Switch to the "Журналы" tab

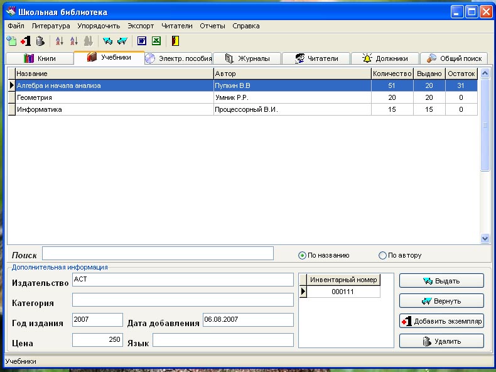[247, 58]
